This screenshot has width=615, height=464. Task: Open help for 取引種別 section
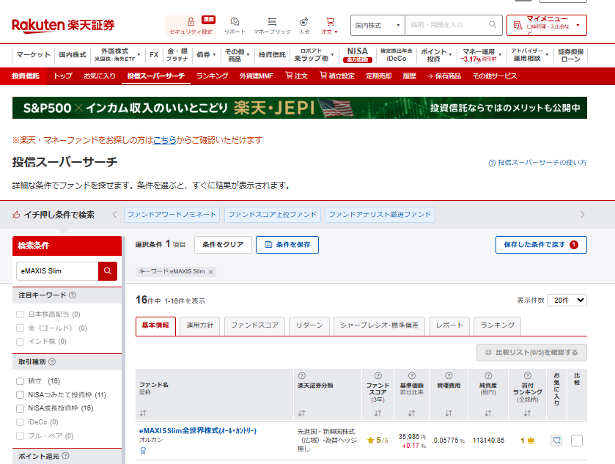click(52, 361)
